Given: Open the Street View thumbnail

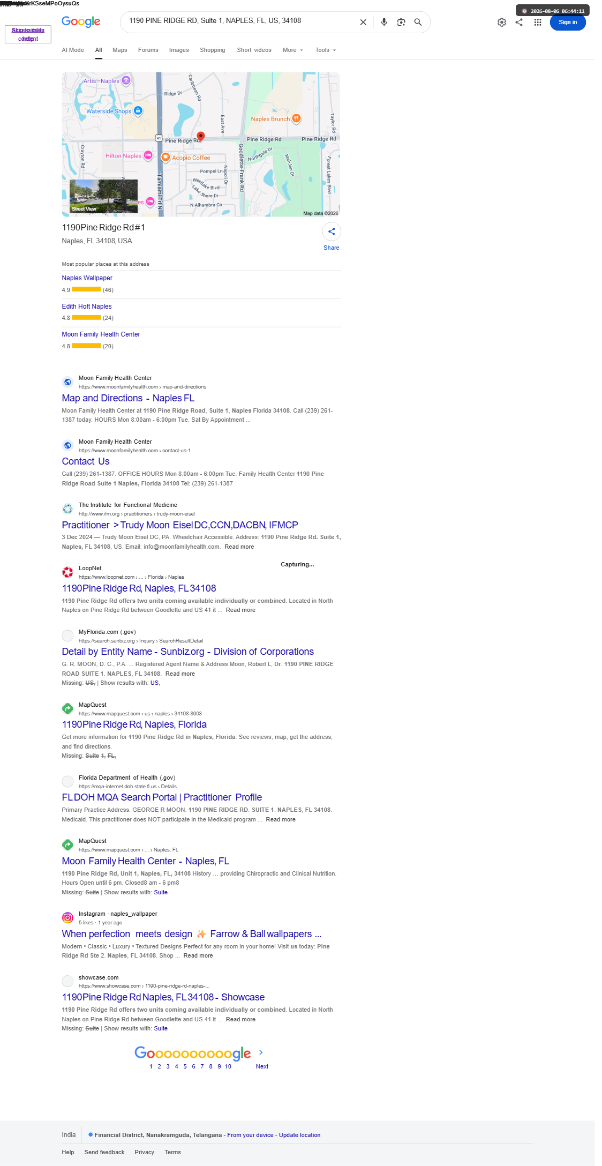Looking at the screenshot, I should [x=103, y=196].
